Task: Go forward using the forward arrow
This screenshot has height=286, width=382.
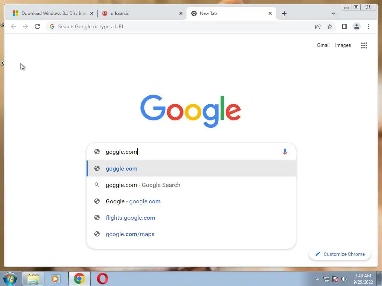Action: pos(25,26)
